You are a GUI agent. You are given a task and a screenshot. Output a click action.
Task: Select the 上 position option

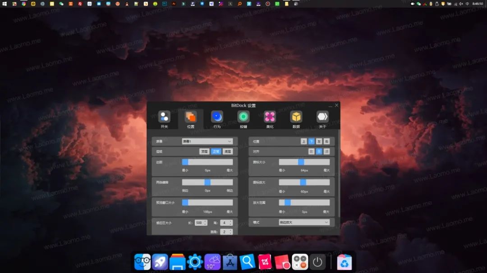click(304, 141)
